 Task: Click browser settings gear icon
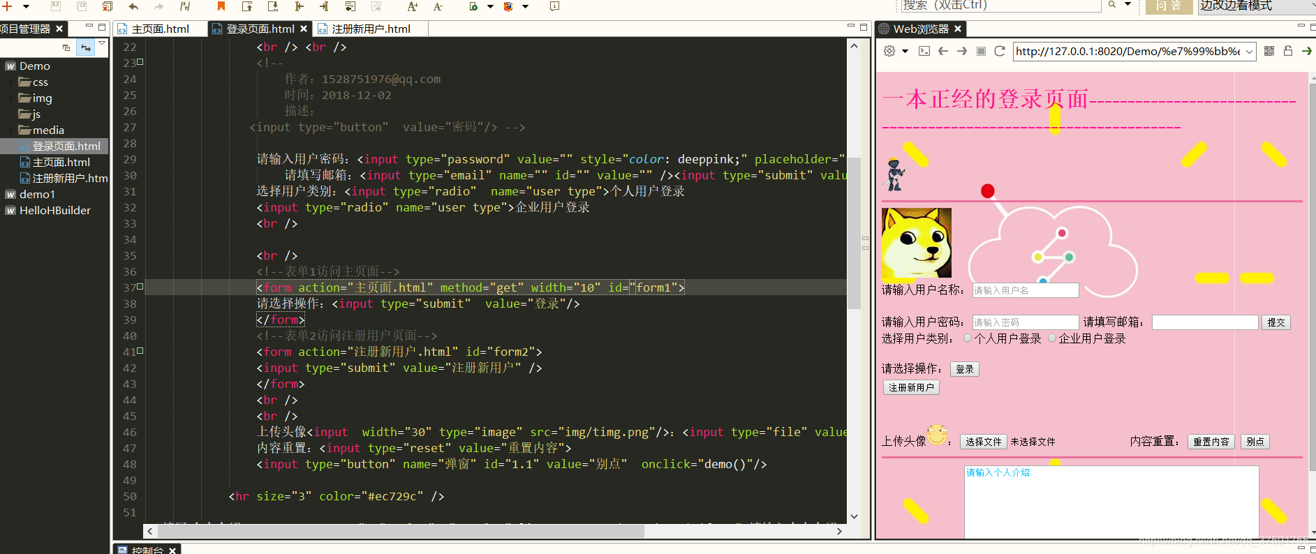pos(889,51)
